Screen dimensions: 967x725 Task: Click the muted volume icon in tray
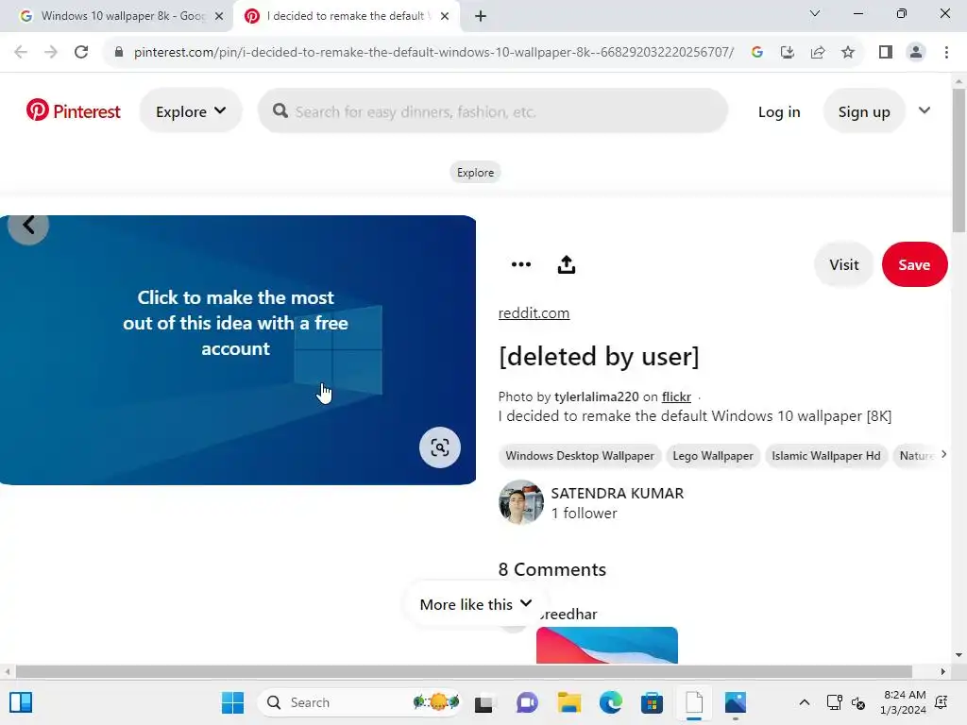click(857, 702)
